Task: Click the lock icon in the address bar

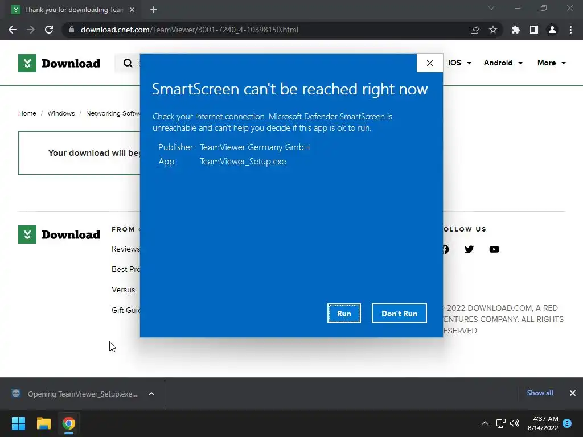Action: point(72,30)
